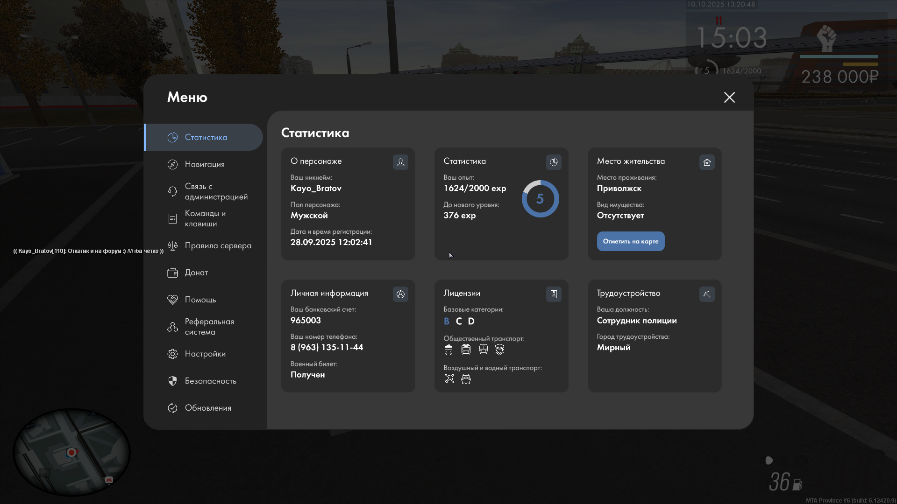
Task: Click the profile icon in О персонаже card
Action: point(400,162)
